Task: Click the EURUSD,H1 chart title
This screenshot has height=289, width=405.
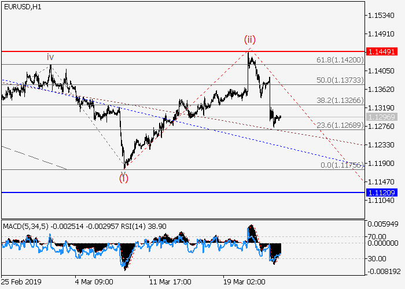Action: 21,6
